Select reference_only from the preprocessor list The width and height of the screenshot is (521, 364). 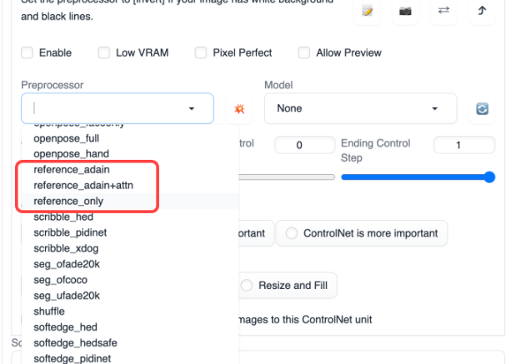[x=68, y=202]
